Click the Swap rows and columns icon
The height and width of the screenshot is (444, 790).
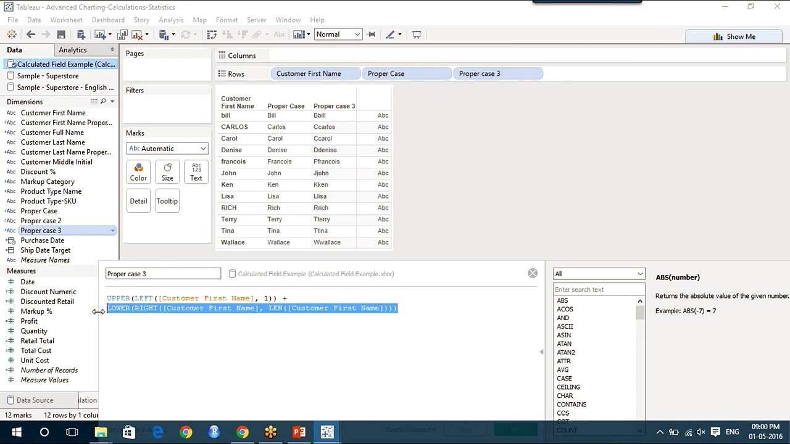point(212,35)
